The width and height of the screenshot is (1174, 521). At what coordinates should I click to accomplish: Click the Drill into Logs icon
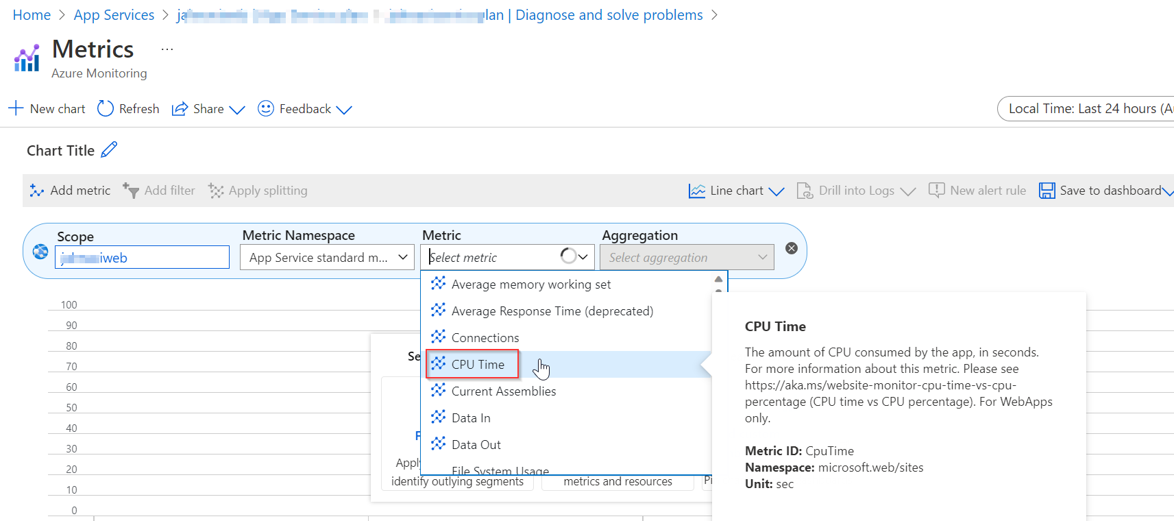(x=805, y=191)
